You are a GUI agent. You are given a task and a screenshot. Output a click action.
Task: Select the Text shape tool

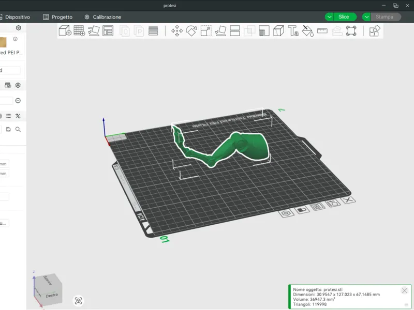pos(293,31)
